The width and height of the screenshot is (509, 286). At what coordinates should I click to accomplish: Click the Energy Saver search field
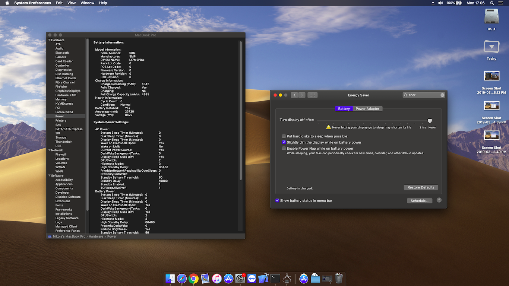pyautogui.click(x=424, y=95)
